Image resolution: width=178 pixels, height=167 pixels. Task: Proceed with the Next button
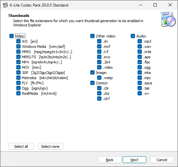coord(134,160)
